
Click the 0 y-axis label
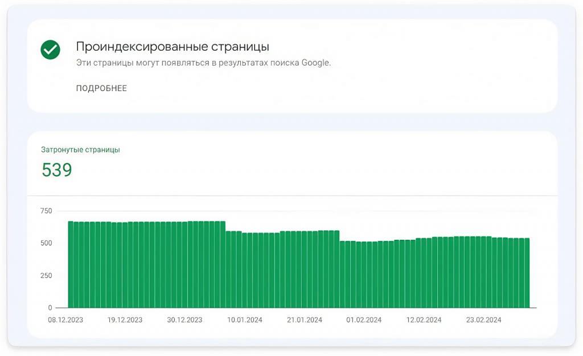[x=50, y=308]
